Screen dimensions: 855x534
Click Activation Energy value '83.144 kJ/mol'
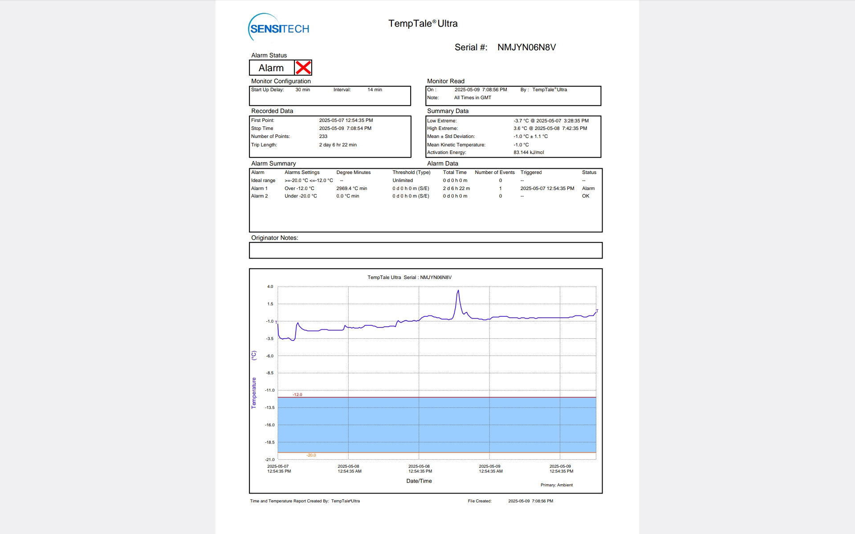tap(529, 153)
